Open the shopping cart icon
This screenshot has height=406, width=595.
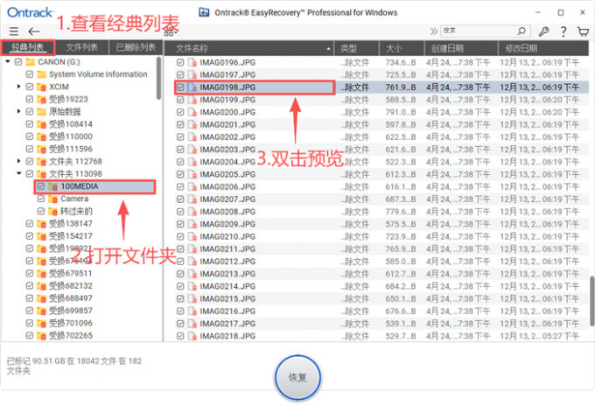pos(583,31)
